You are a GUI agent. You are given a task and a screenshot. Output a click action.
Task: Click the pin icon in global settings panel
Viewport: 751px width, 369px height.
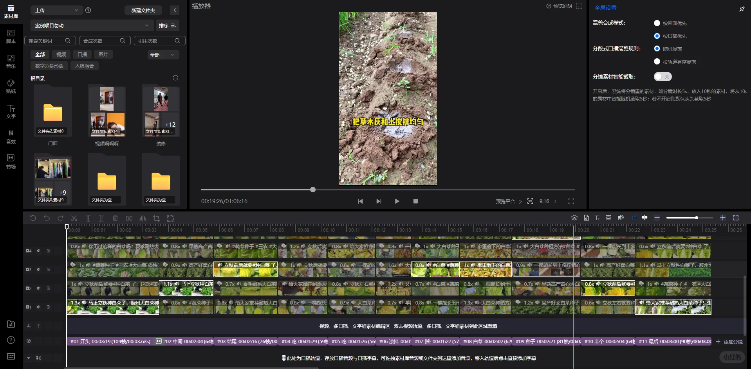coord(742,9)
